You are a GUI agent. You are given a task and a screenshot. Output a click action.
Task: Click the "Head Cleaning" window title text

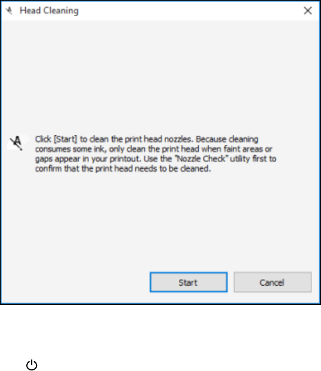(x=49, y=11)
